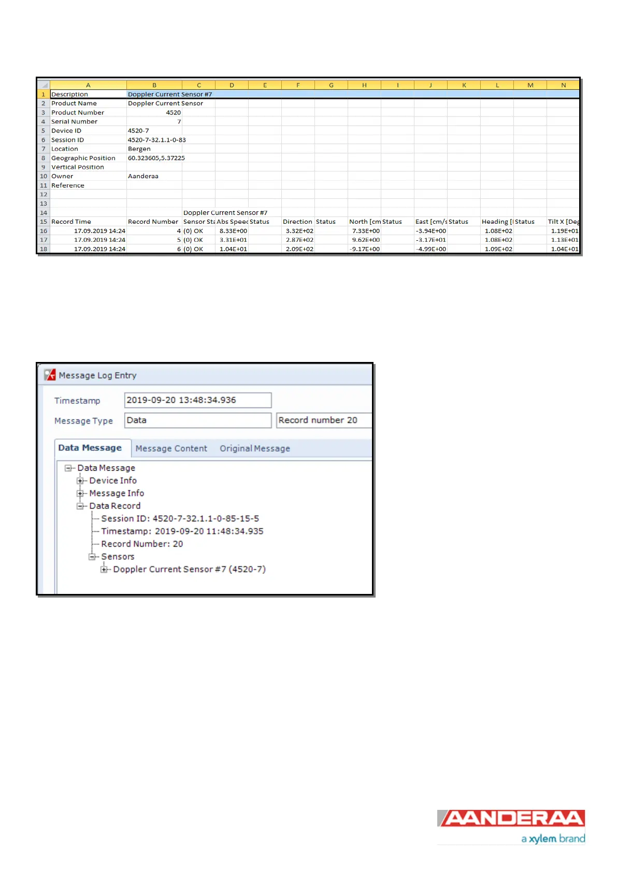617x872 pixels.
Task: Click the select-all corner of the spreadsheet
Action: [44, 85]
